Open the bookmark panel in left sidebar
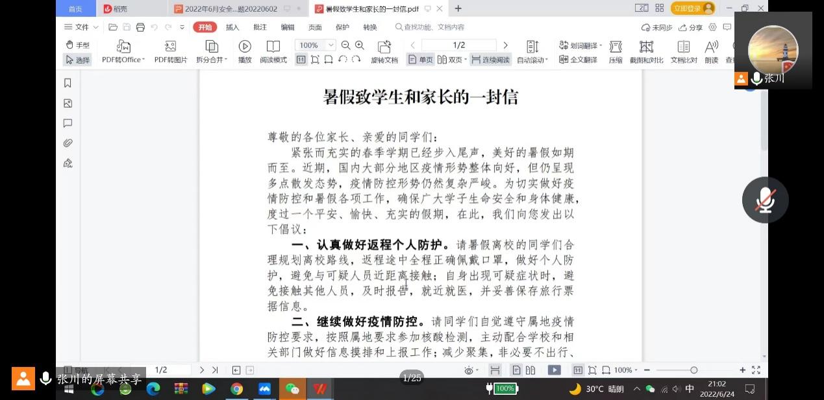The image size is (824, 400). (x=68, y=83)
